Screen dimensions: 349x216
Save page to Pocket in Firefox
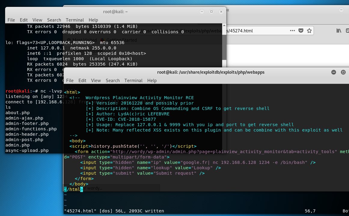click(301, 31)
